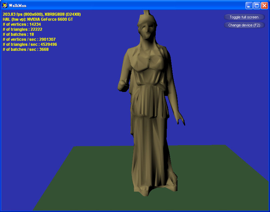Open Change device (F2) dialog

(x=244, y=25)
